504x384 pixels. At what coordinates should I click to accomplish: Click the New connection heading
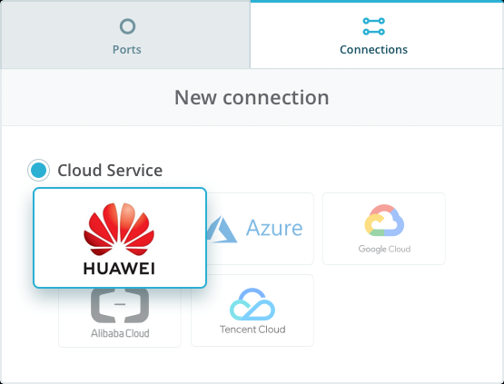pyautogui.click(x=252, y=97)
